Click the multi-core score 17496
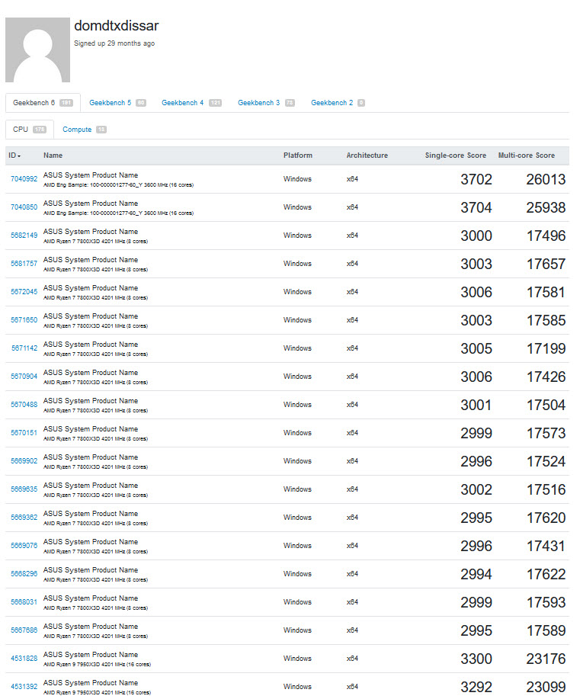The width and height of the screenshot is (580, 699). click(x=546, y=236)
